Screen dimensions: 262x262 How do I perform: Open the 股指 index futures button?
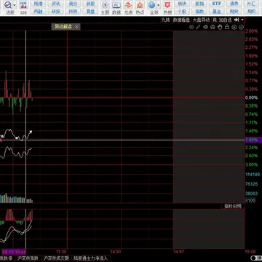(199, 4)
